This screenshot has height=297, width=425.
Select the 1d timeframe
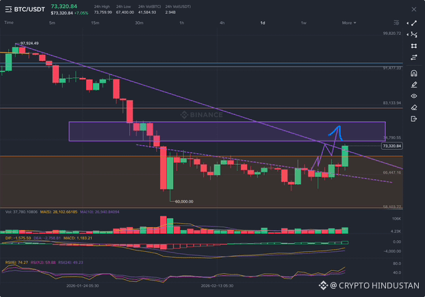(x=263, y=23)
